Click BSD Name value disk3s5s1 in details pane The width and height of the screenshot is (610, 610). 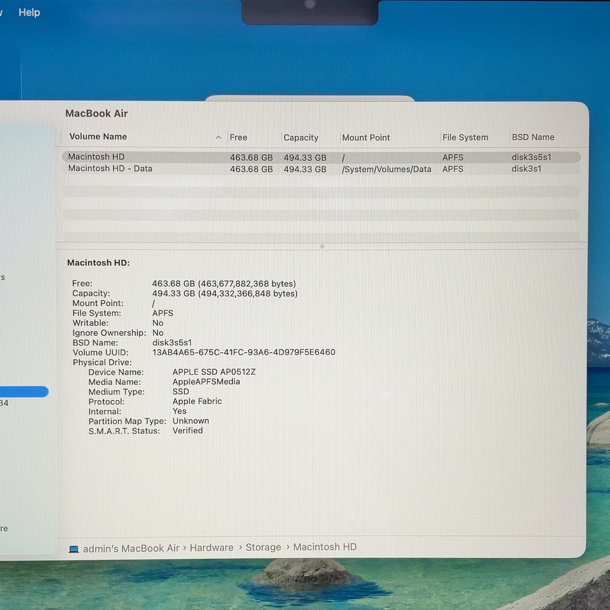172,343
